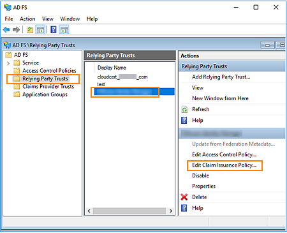Collapse the blurred trust actions section header
The height and width of the screenshot is (233, 287).
click(232, 133)
